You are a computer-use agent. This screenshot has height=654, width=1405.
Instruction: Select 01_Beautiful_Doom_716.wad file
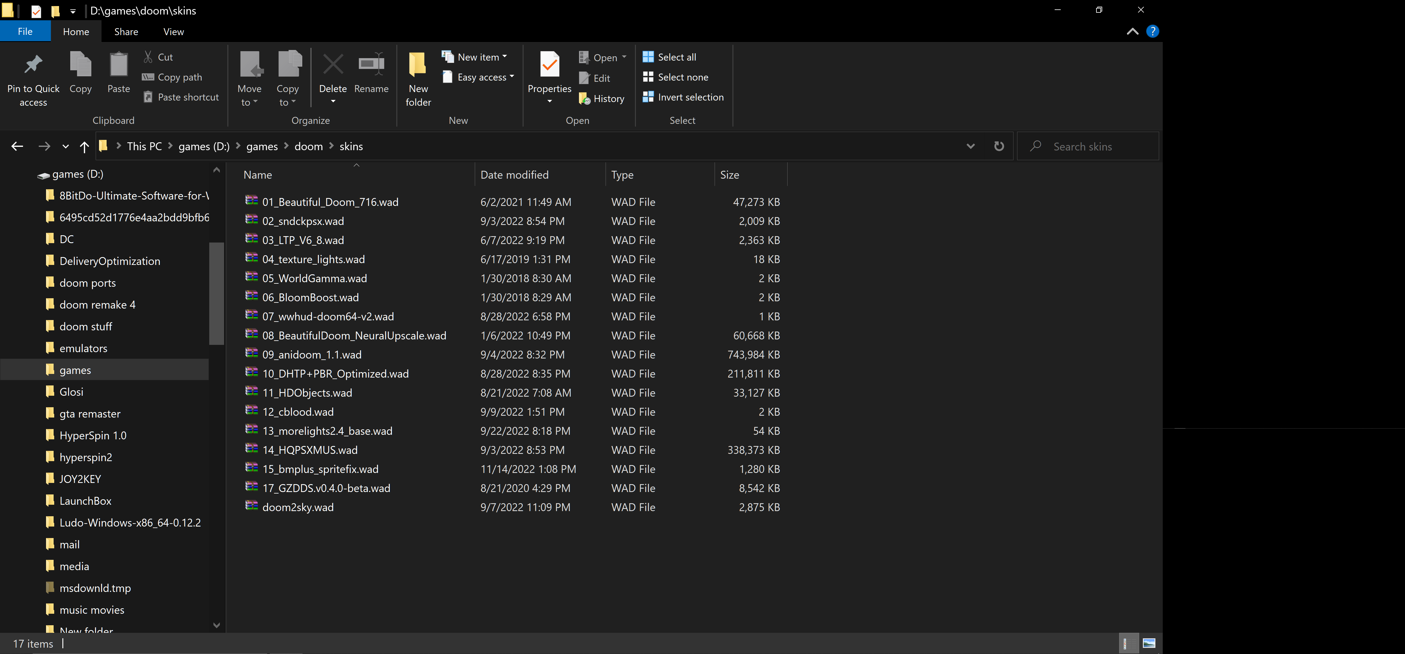coord(330,202)
